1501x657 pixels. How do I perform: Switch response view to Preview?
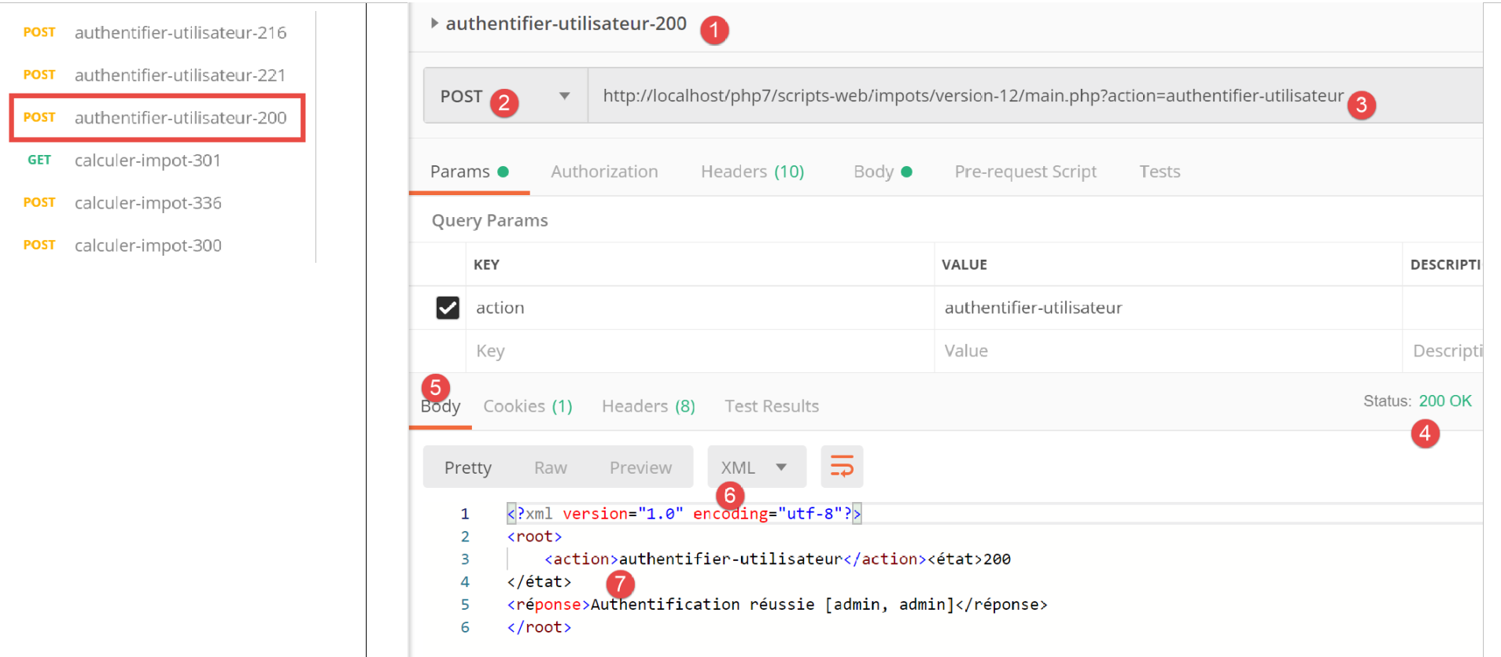640,467
